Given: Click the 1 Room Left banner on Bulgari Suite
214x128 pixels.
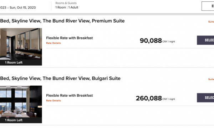Looking at the screenshot, I should pos(21,120).
